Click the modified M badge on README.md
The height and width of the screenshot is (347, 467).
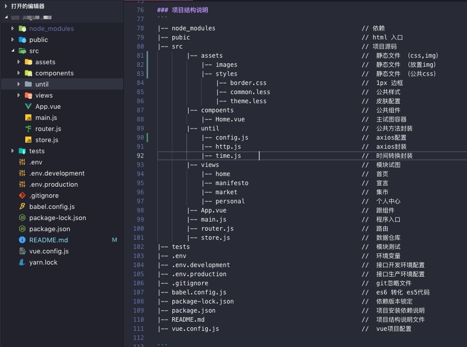(x=114, y=240)
